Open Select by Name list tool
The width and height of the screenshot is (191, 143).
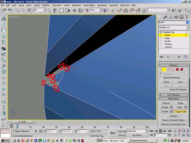pos(55,11)
